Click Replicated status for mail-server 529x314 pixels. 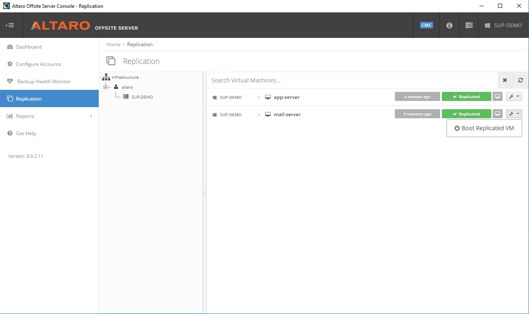tap(467, 114)
